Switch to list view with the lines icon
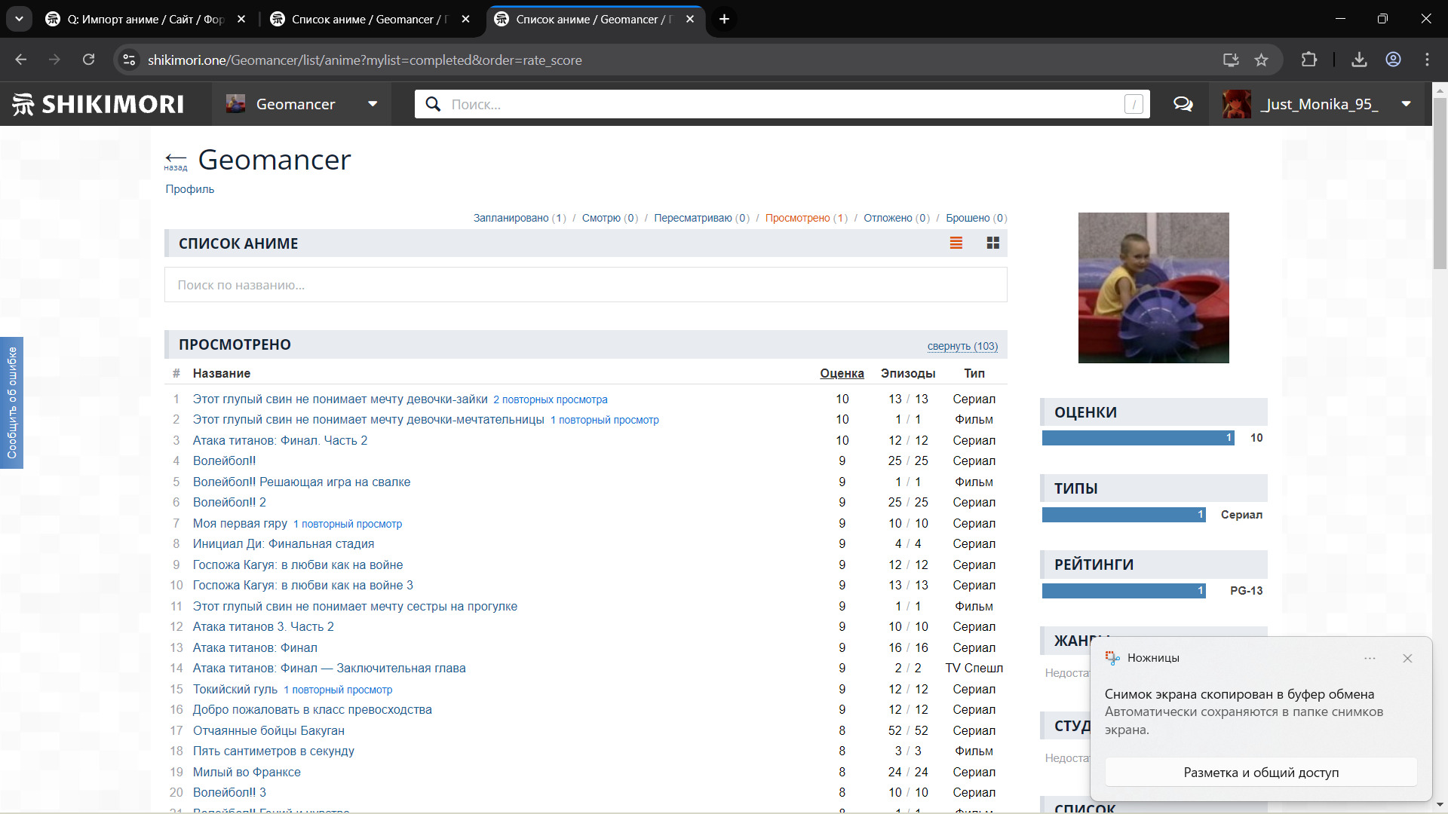The height and width of the screenshot is (814, 1448). 956,243
